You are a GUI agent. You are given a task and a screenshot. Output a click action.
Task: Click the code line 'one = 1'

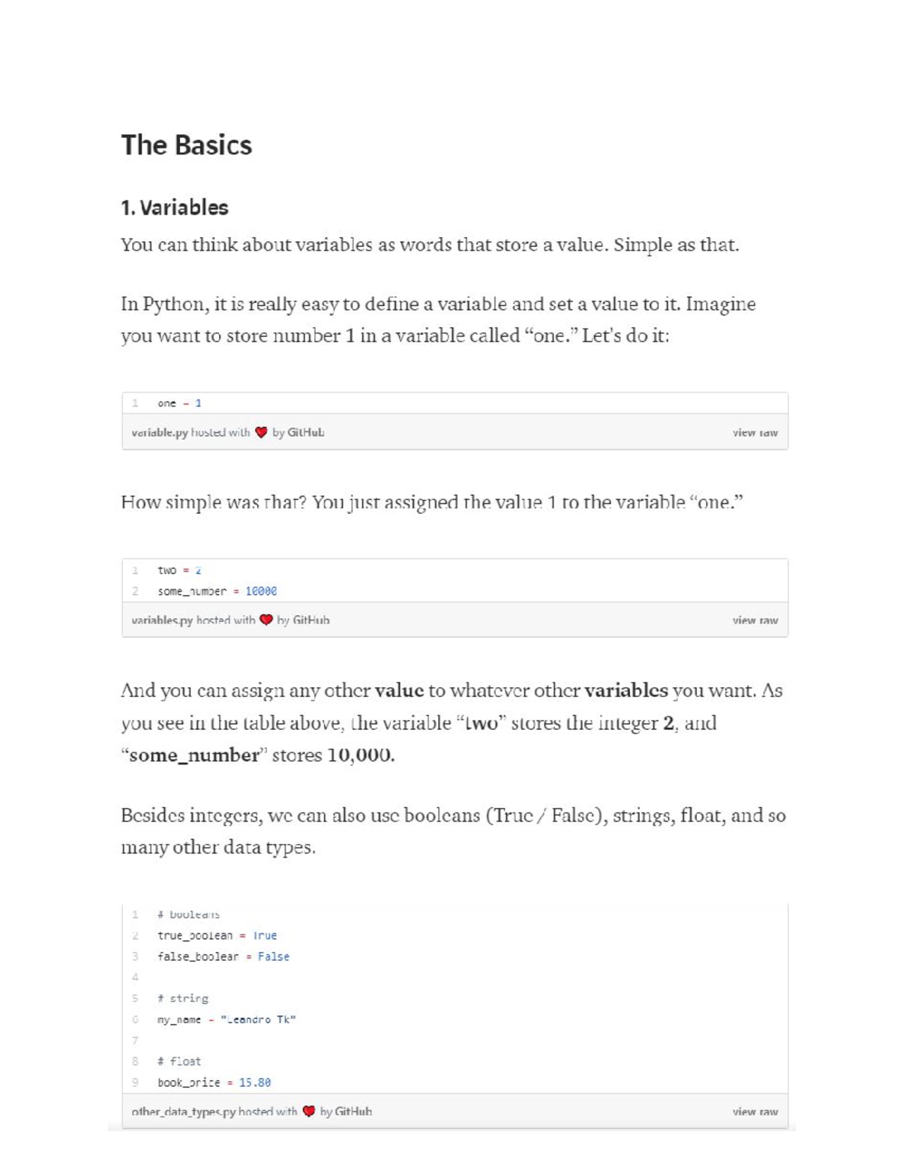coord(179,403)
